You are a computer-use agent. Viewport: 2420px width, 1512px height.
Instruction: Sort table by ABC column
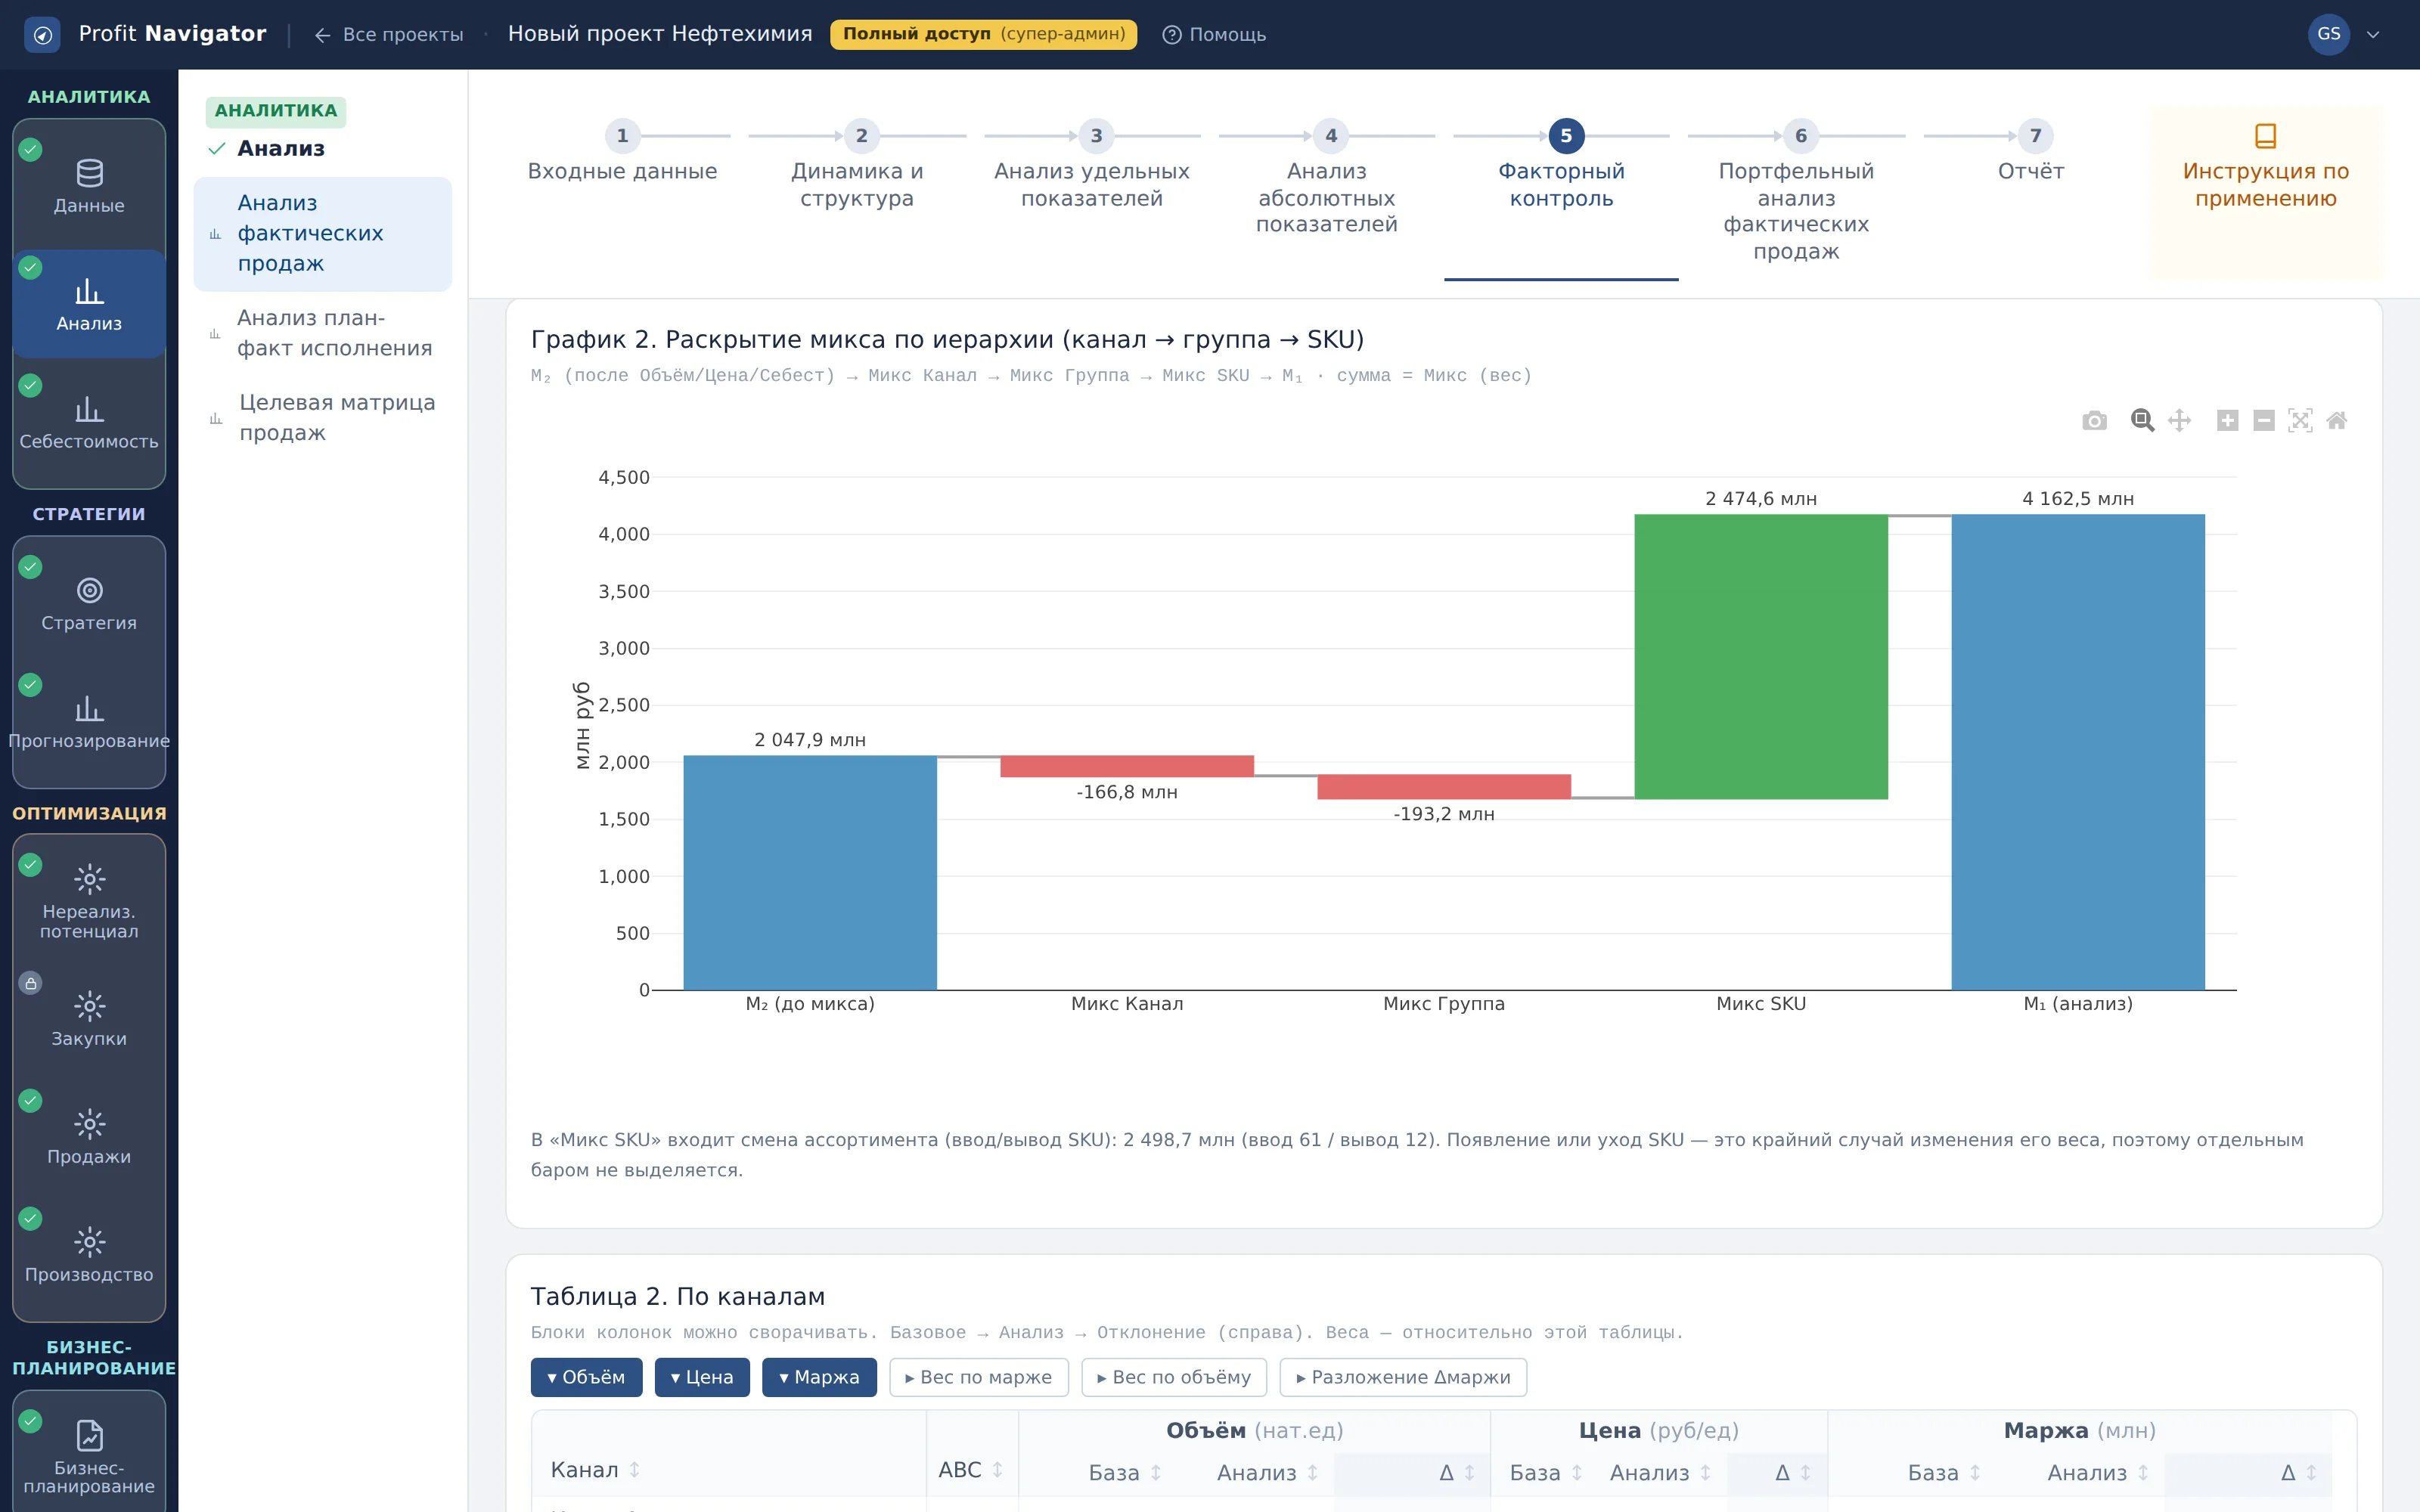click(x=970, y=1470)
